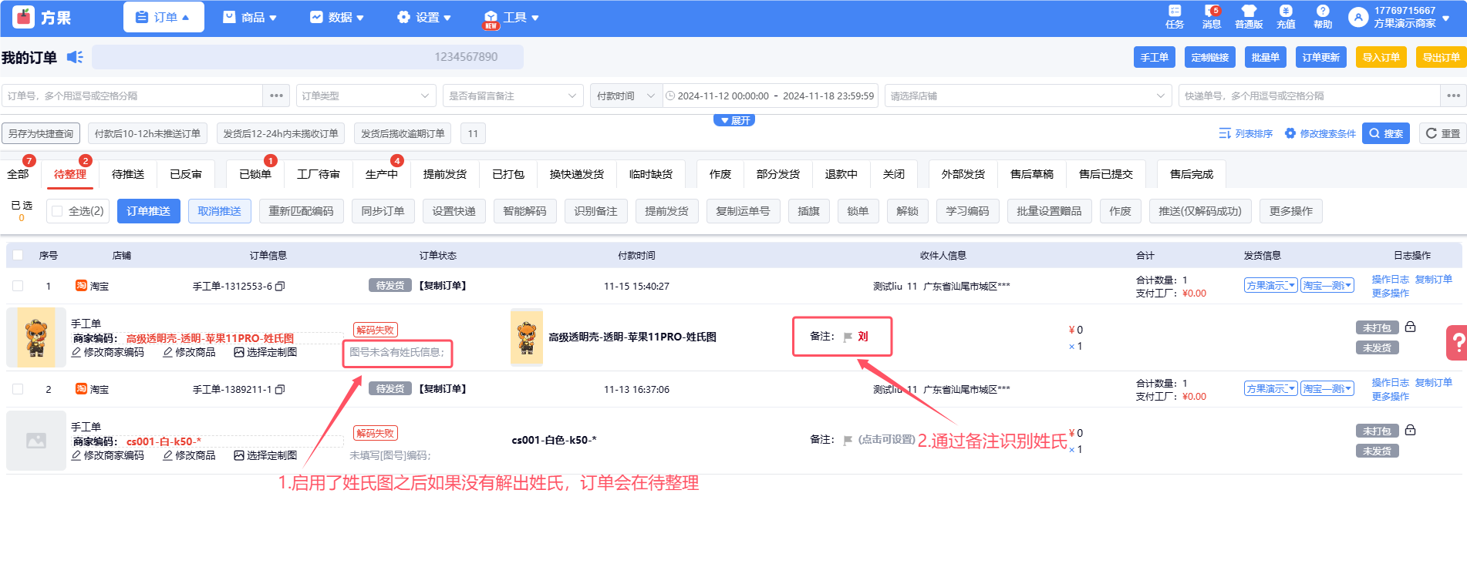The width and height of the screenshot is (1467, 567).
Task: Click the 备注 flag icon beside 刘
Action: (x=848, y=337)
